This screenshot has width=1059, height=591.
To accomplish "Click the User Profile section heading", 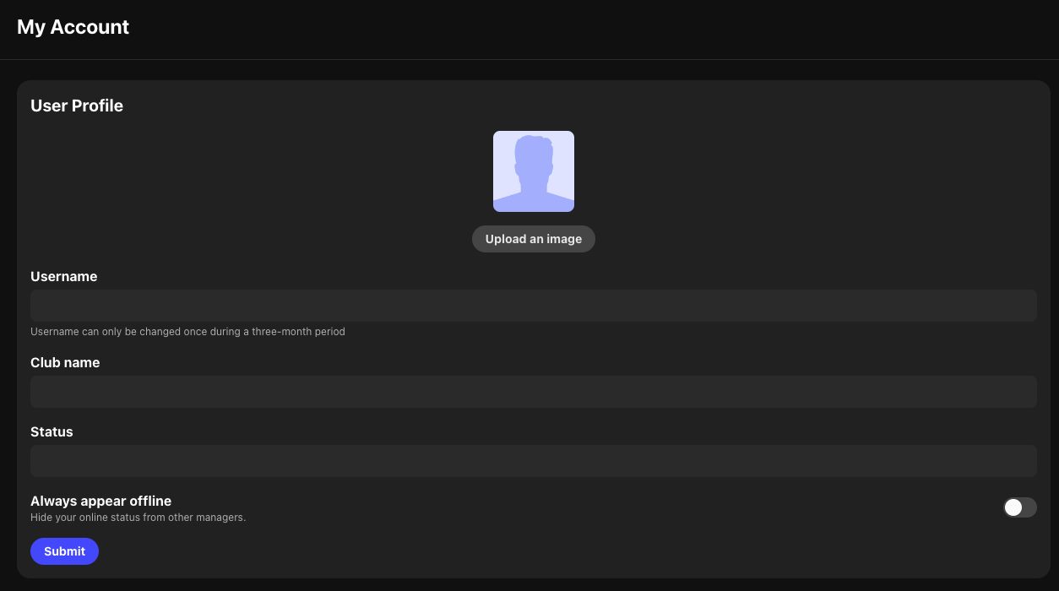I will [76, 106].
